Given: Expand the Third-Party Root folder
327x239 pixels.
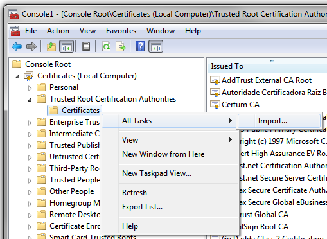Looking at the screenshot, I should coord(30,169).
